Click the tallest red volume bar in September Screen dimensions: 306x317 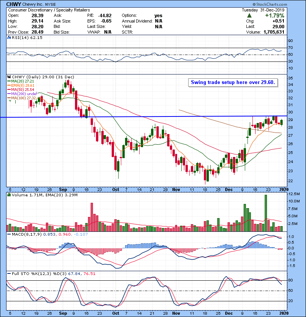pos(92,217)
